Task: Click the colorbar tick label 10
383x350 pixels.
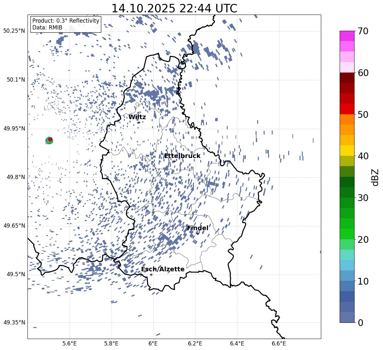Action: point(363,281)
